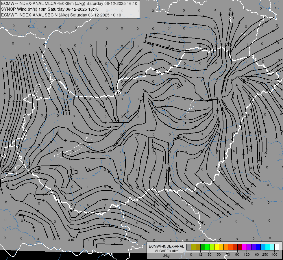Click the SBCIN header line
This screenshot has height=260, width=283.
pyautogui.click(x=61, y=15)
